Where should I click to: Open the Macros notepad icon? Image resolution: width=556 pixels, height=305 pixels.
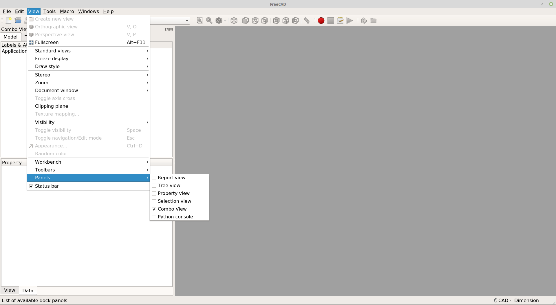[x=340, y=21]
